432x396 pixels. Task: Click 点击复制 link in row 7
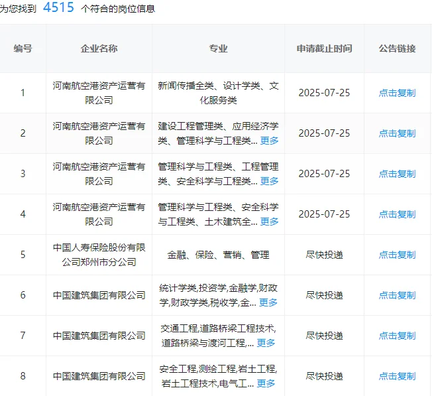pos(397,336)
